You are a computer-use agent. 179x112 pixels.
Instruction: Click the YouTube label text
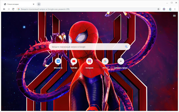tap(74, 68)
